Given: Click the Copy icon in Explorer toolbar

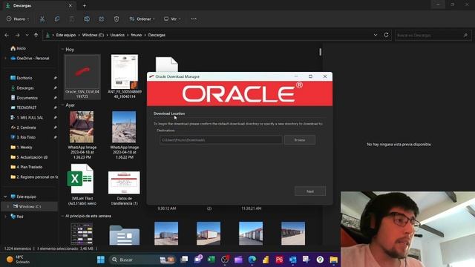Looking at the screenshot, I should click(x=57, y=19).
